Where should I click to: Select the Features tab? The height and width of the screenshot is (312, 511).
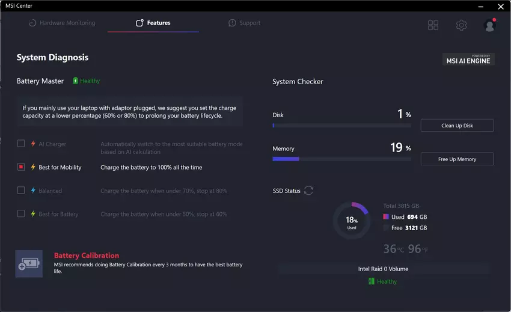153,23
